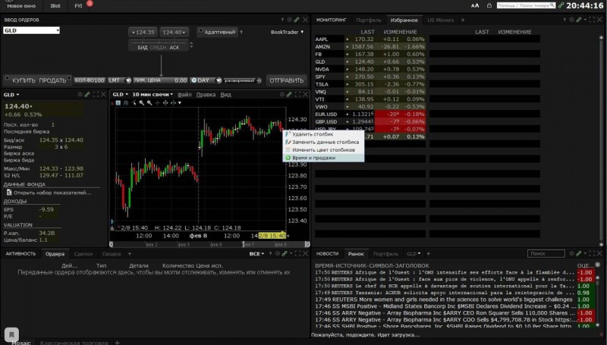Open the document icon for Открыть набор показателей
This screenshot has width=607, height=345.
(9, 193)
